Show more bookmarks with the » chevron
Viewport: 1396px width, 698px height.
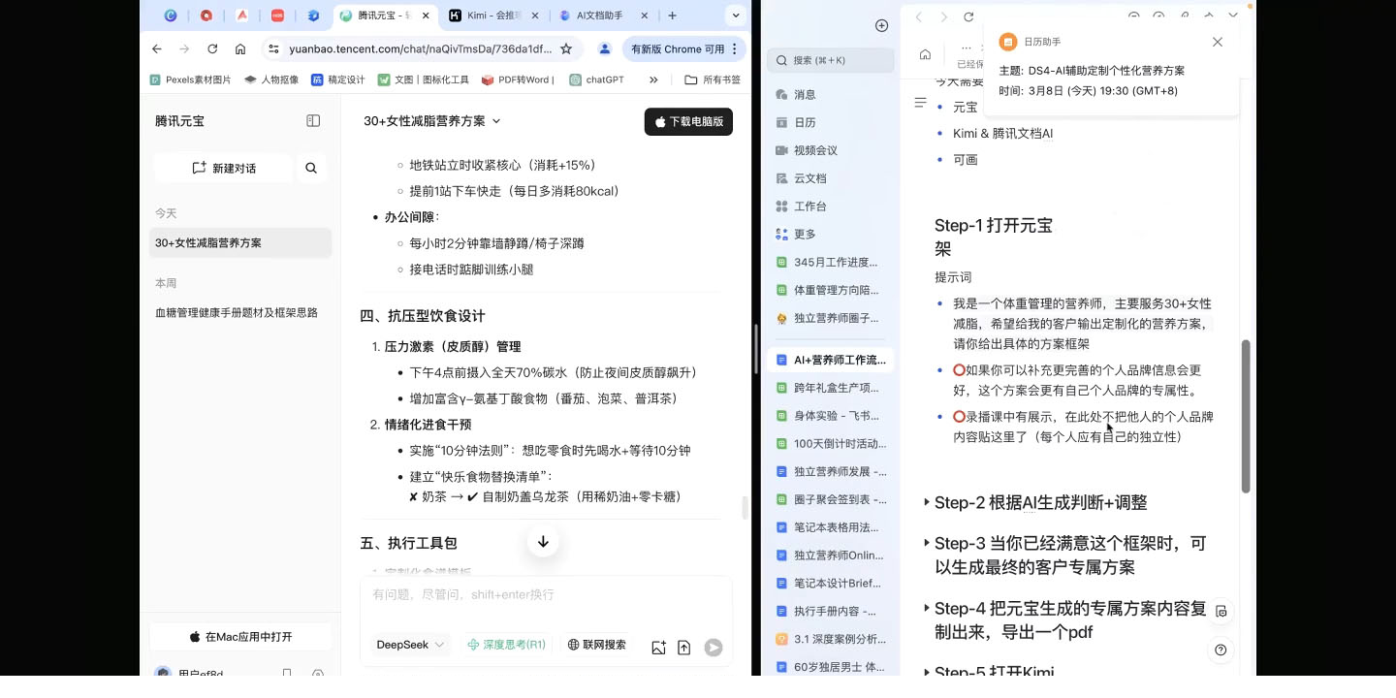653,79
